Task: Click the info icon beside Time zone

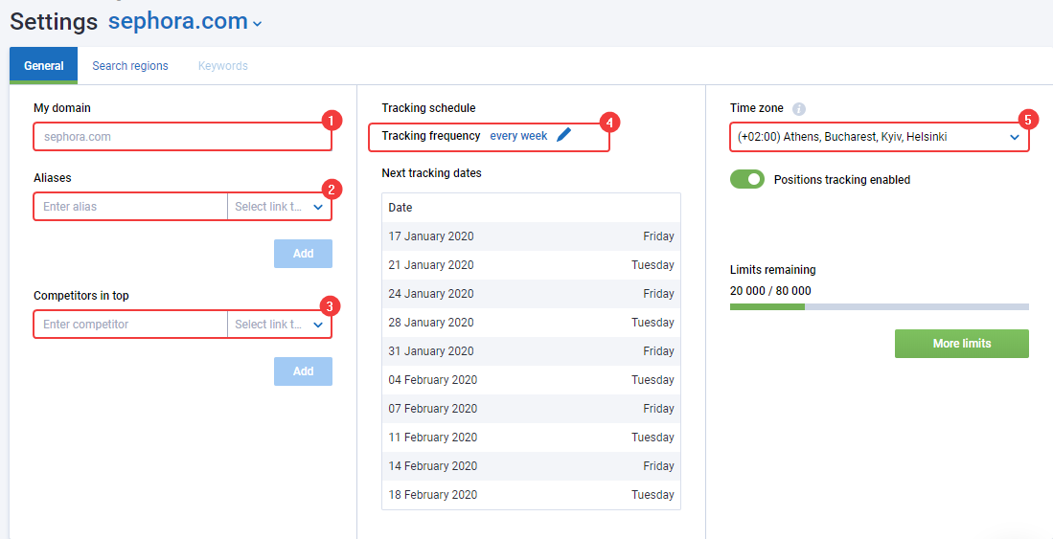Action: tap(798, 109)
